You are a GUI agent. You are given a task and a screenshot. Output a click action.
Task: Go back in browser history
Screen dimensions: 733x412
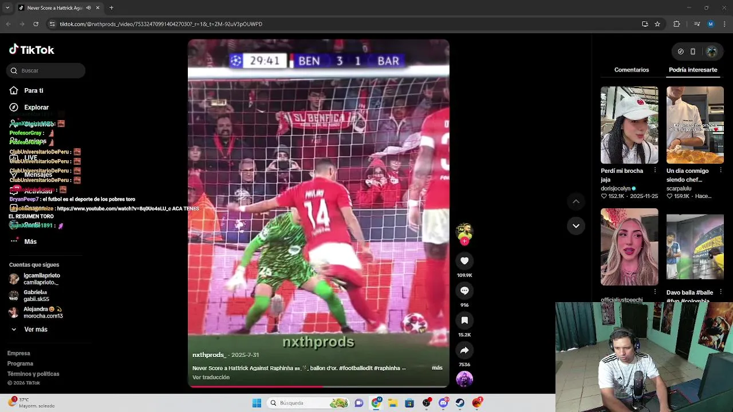pos(8,24)
